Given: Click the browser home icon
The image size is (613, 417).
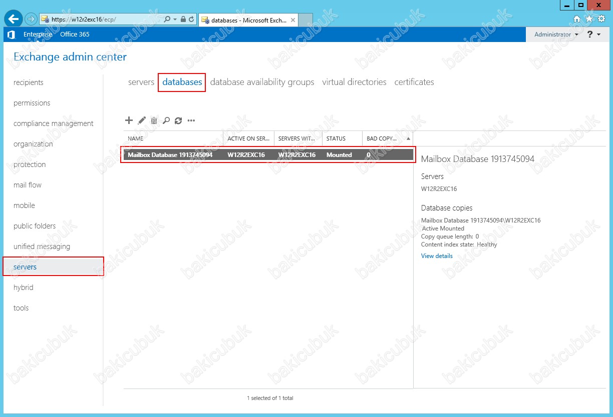Looking at the screenshot, I should click(577, 19).
